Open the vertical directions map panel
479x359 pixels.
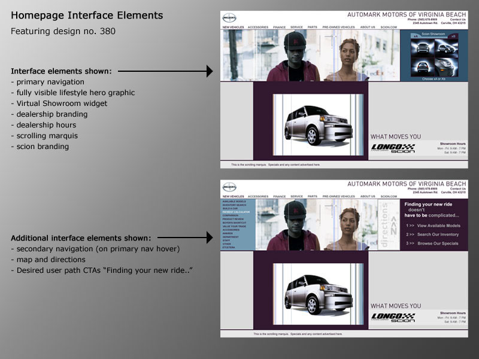coord(389,224)
